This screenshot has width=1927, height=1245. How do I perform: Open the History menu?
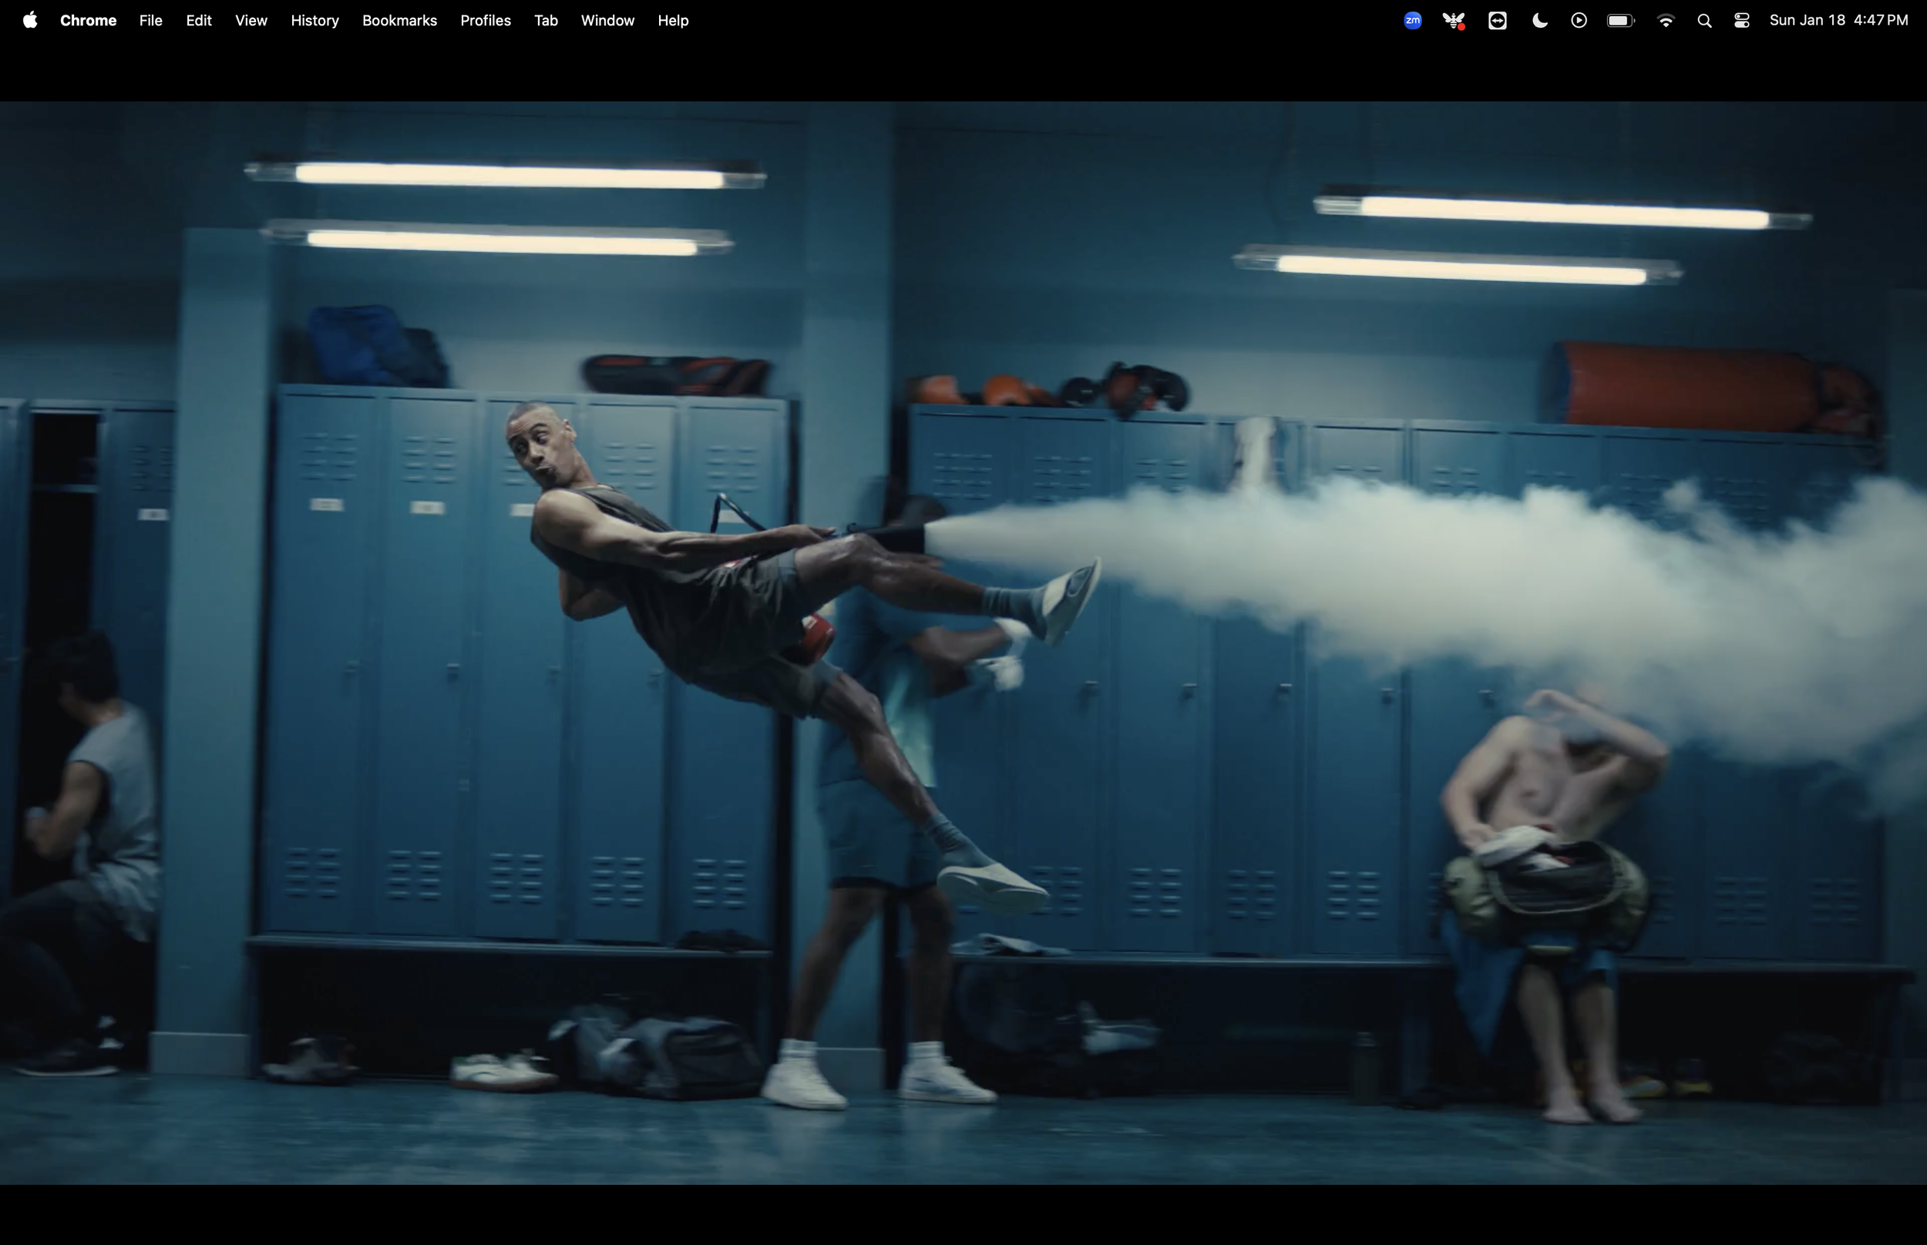click(314, 20)
